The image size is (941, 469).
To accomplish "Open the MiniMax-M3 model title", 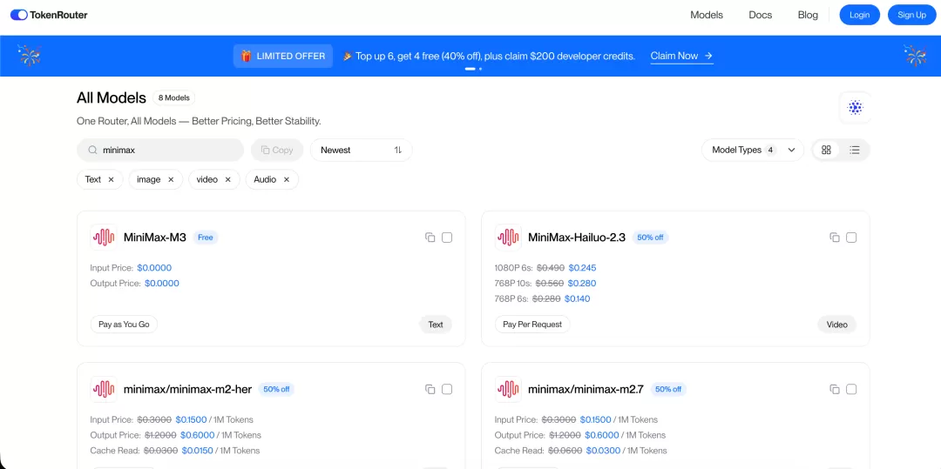I will tap(155, 238).
